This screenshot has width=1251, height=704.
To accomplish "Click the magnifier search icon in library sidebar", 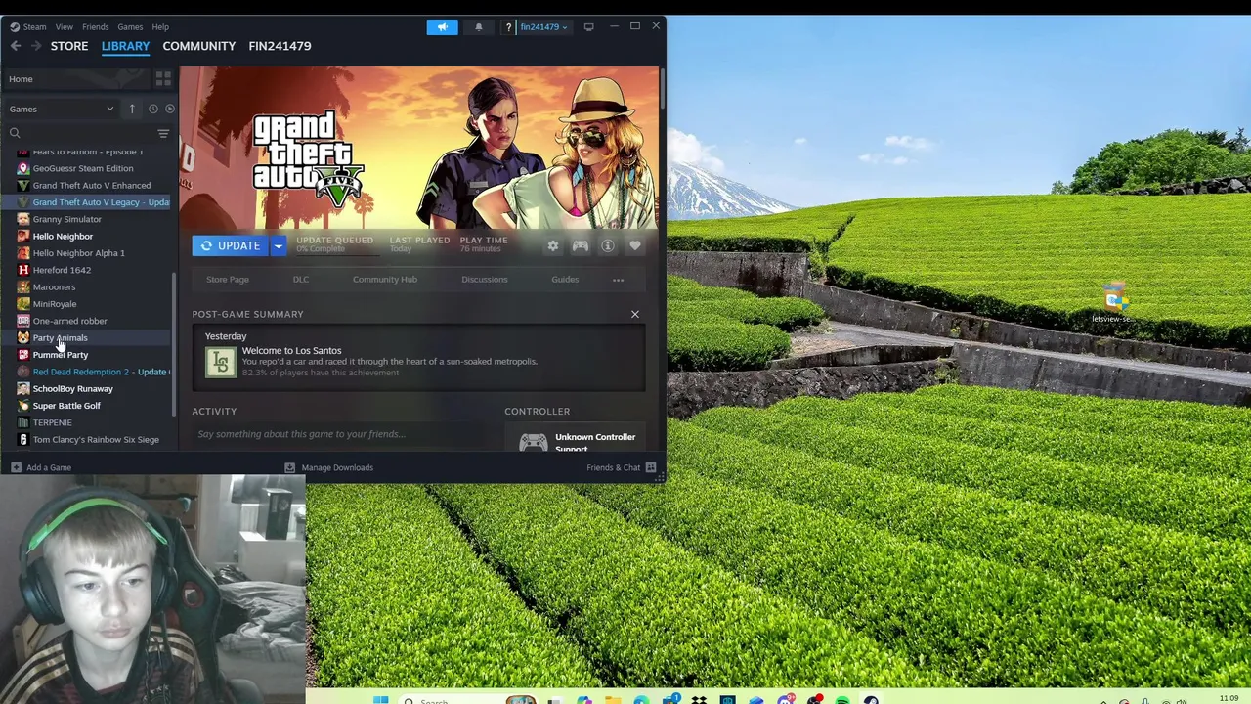I will click(15, 133).
